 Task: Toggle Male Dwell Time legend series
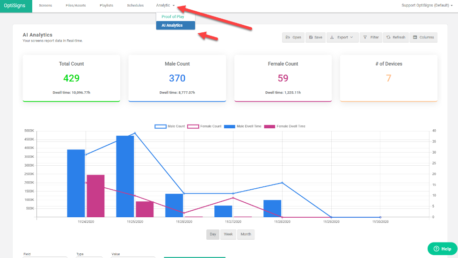tap(242, 126)
